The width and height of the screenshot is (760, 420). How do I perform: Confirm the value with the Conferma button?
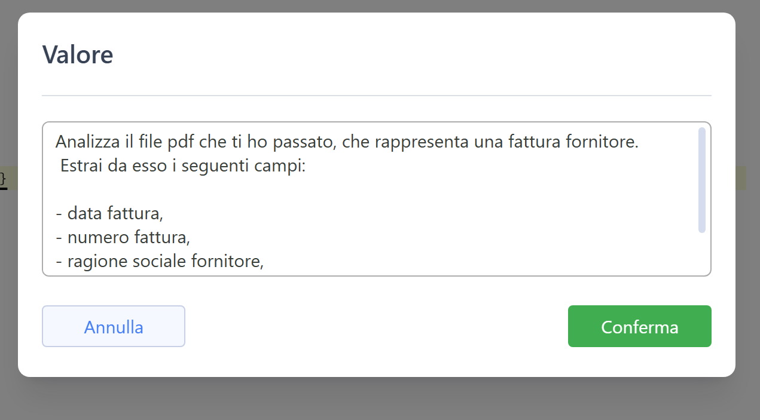[x=639, y=326]
